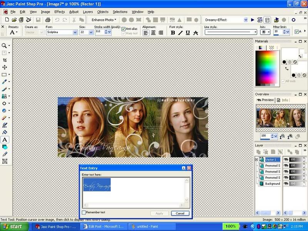
Task: Switch to Edit Post taskbar window
Action: tap(104, 227)
